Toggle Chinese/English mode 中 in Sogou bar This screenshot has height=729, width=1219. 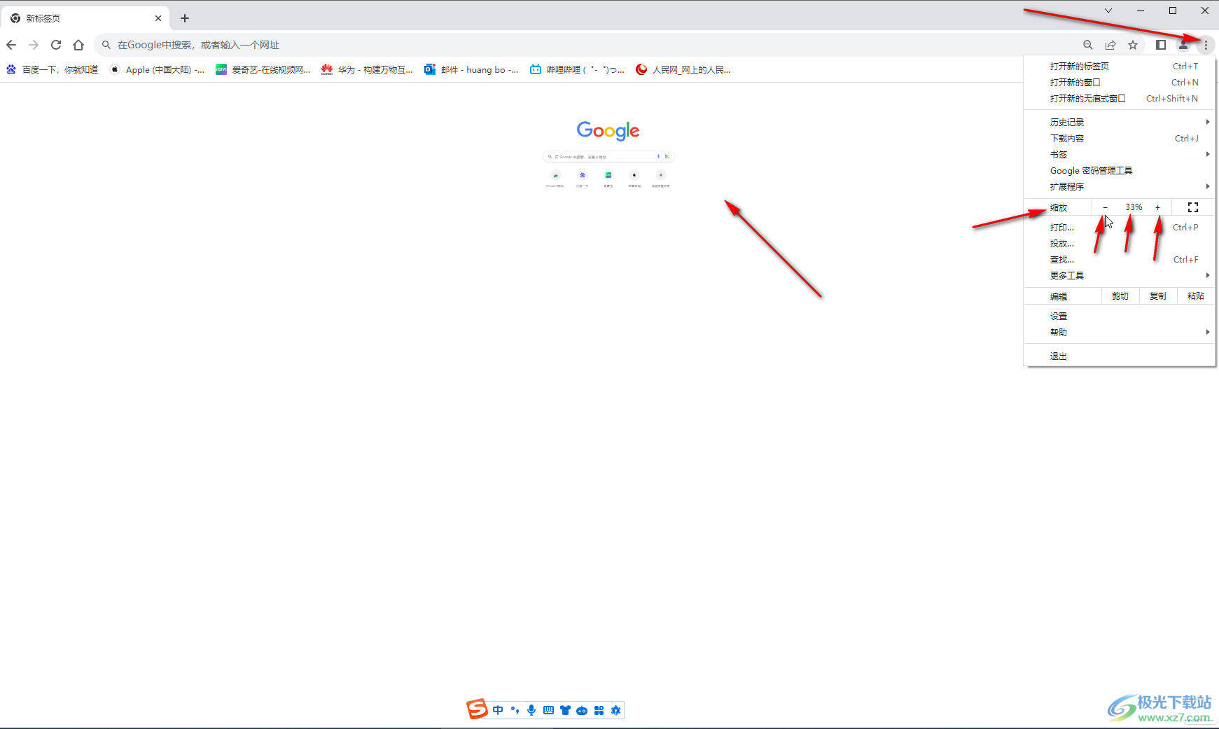(x=498, y=710)
